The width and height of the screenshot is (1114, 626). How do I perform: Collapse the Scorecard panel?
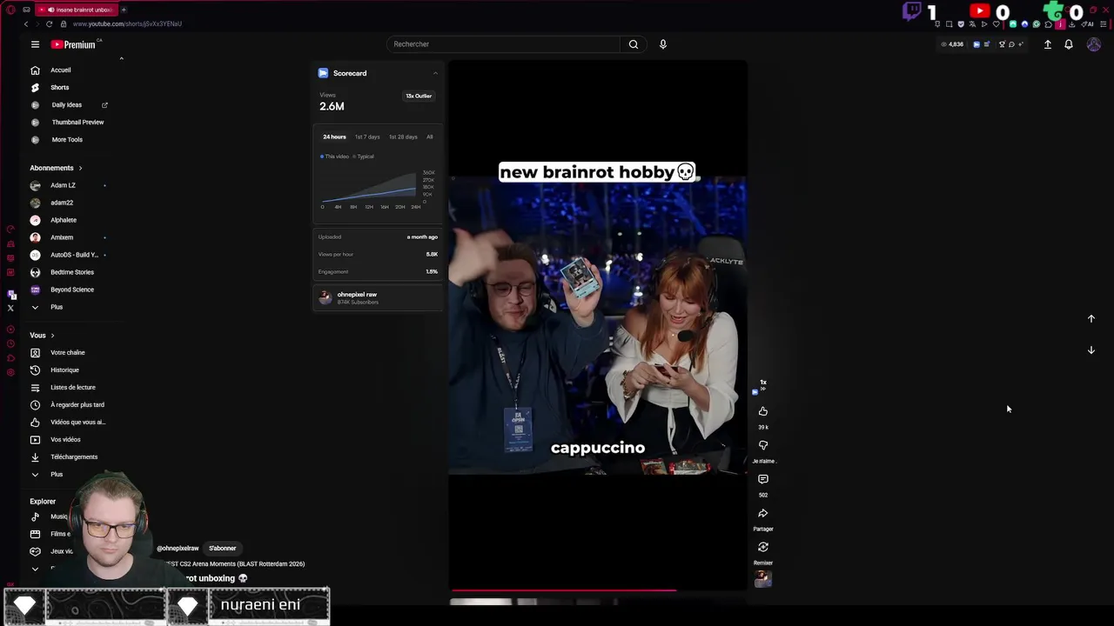[x=435, y=73]
